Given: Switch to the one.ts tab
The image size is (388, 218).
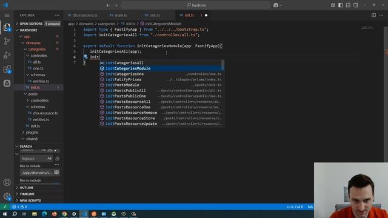Looking at the screenshot, I should pyautogui.click(x=155, y=15).
